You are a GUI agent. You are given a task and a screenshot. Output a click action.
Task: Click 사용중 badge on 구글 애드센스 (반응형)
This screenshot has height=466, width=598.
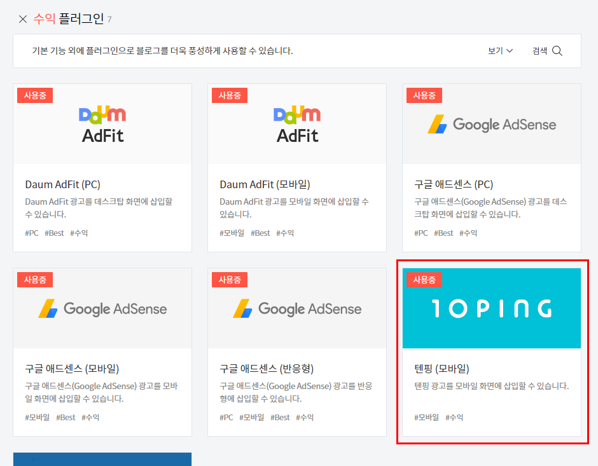pyautogui.click(x=230, y=280)
